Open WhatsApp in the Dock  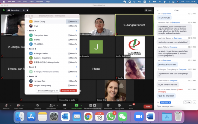[111, 116]
